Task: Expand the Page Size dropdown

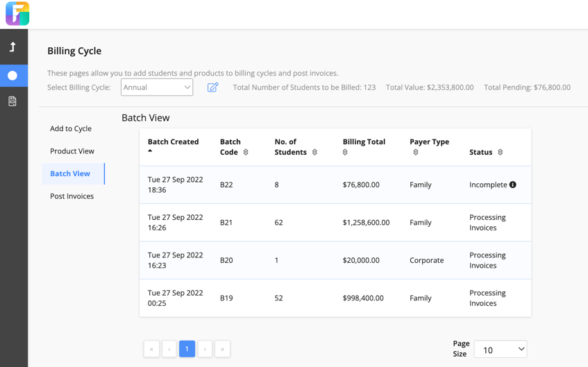Action: (500, 350)
